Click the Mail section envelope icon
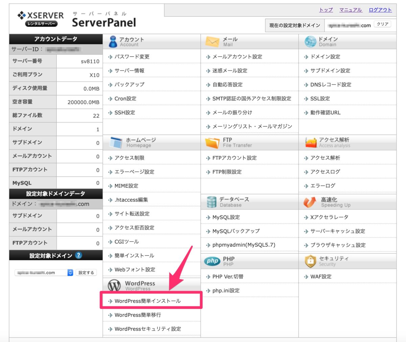This screenshot has height=342, width=406. pos(212,42)
